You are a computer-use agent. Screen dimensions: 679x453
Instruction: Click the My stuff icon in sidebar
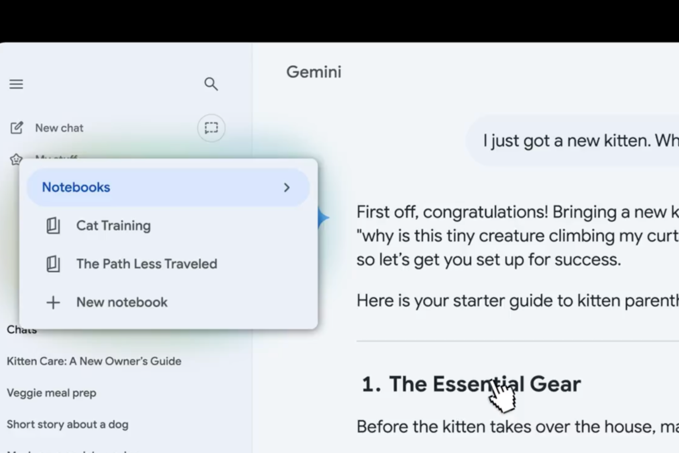[x=16, y=159]
